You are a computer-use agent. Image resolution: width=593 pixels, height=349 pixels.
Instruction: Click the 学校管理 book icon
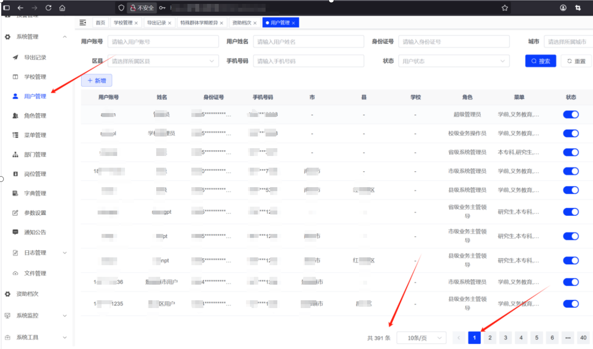pyautogui.click(x=15, y=77)
